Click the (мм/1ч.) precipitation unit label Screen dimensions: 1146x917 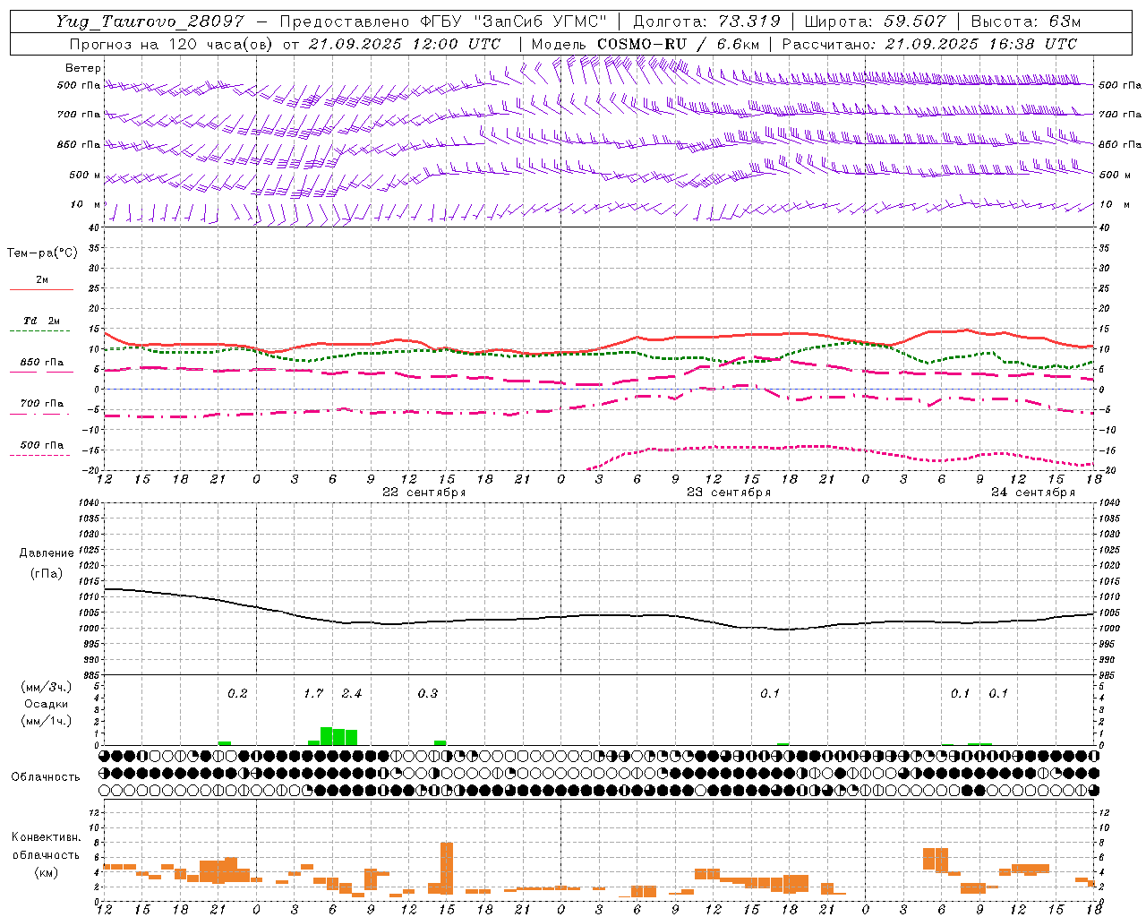(47, 721)
